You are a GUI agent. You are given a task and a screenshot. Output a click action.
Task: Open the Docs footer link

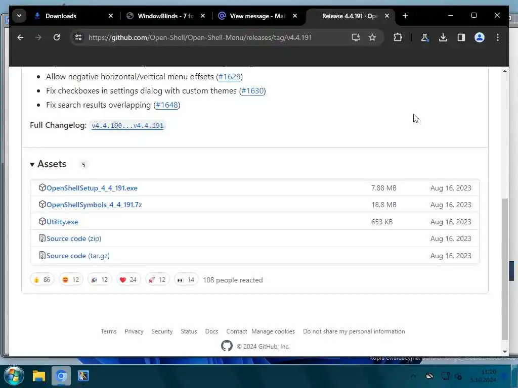tap(211, 331)
